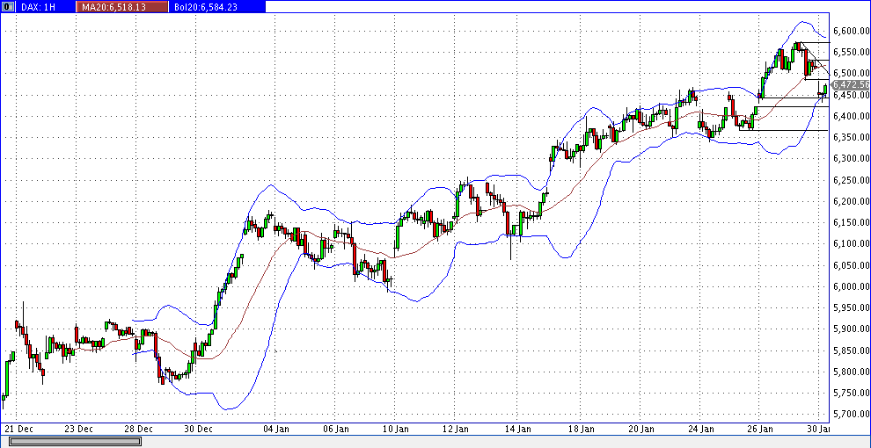Select the MA20:6,518.13 indicator label

114,7
